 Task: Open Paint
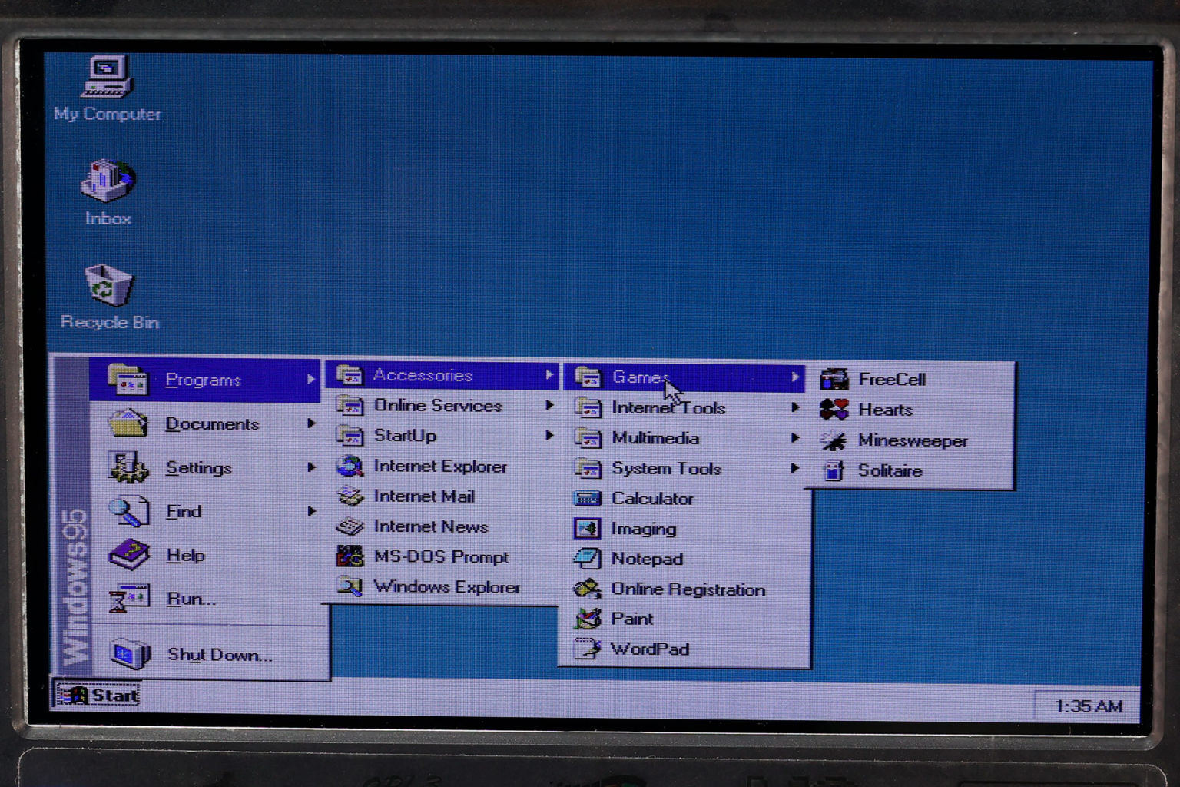631,619
